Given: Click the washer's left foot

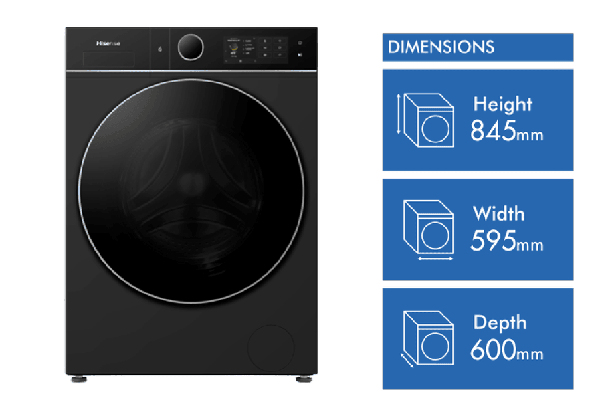Looking at the screenshot, I should [79, 379].
